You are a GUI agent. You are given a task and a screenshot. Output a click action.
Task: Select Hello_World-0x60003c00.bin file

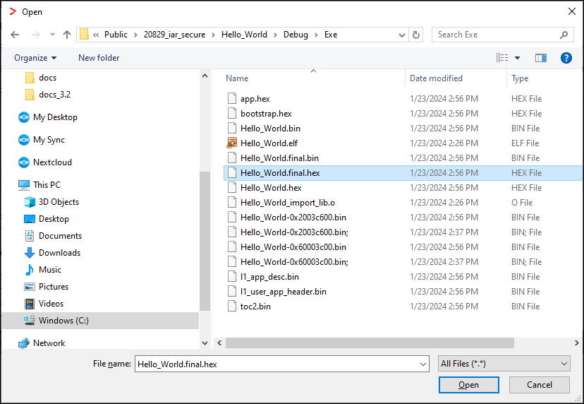[x=293, y=247]
